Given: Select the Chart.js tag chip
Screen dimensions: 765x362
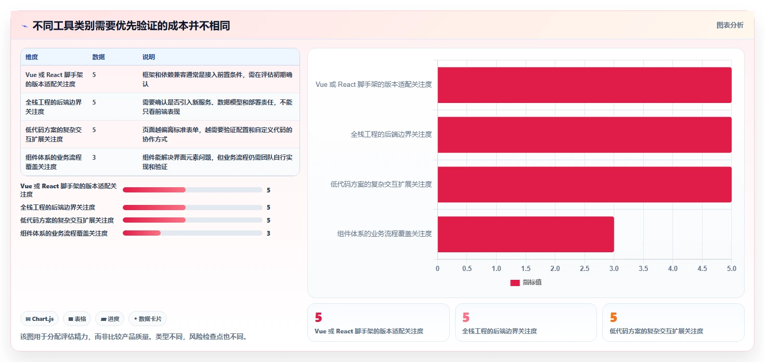Looking at the screenshot, I should (x=40, y=319).
